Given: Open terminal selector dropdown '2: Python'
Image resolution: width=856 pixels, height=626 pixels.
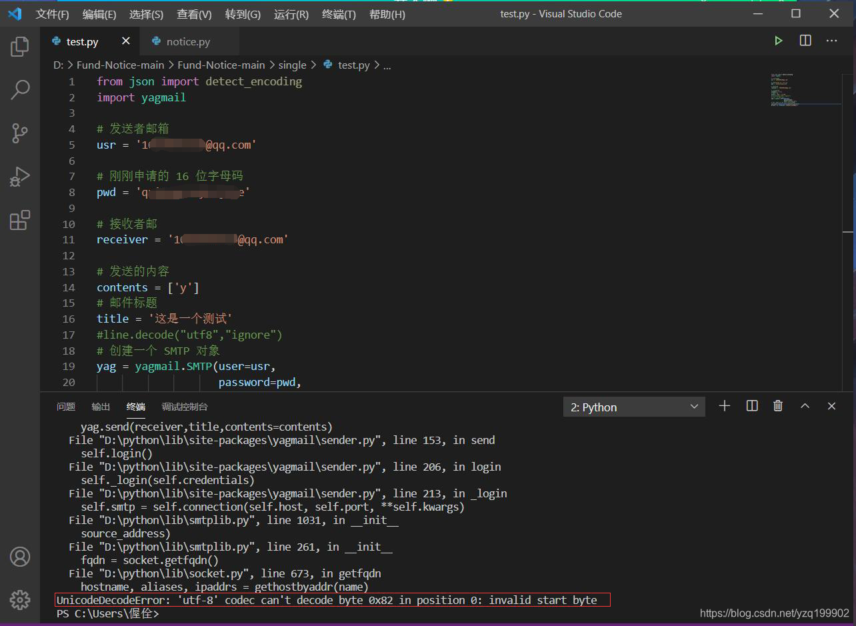Looking at the screenshot, I should pyautogui.click(x=634, y=407).
